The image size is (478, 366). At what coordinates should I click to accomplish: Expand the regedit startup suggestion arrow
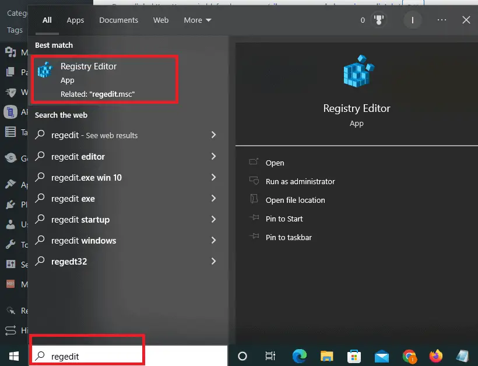coord(213,219)
